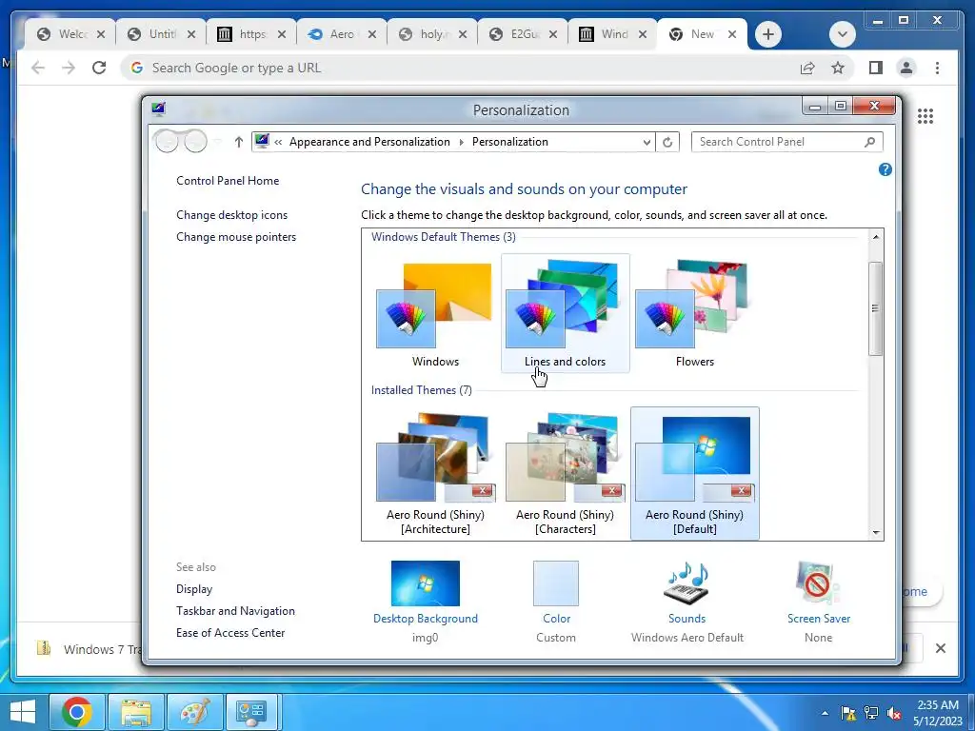Image resolution: width=975 pixels, height=731 pixels.
Task: Open Control Panel Home link
Action: [x=228, y=181]
